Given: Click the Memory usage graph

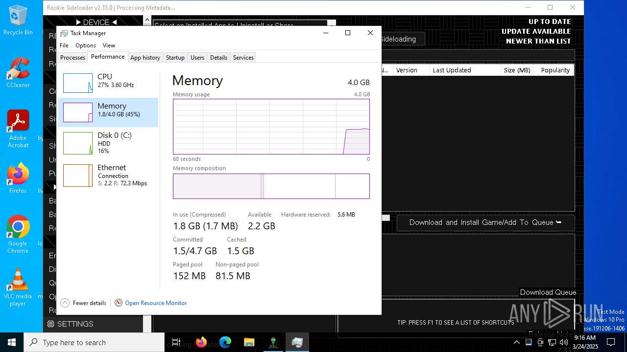Looking at the screenshot, I should (271, 127).
